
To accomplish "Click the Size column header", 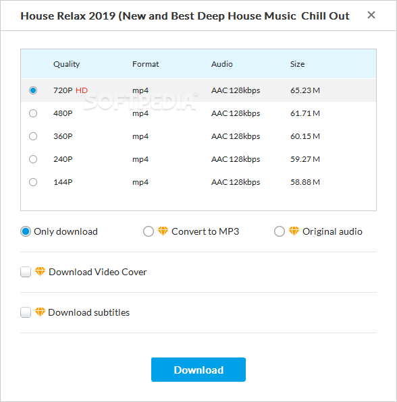I will pos(298,64).
